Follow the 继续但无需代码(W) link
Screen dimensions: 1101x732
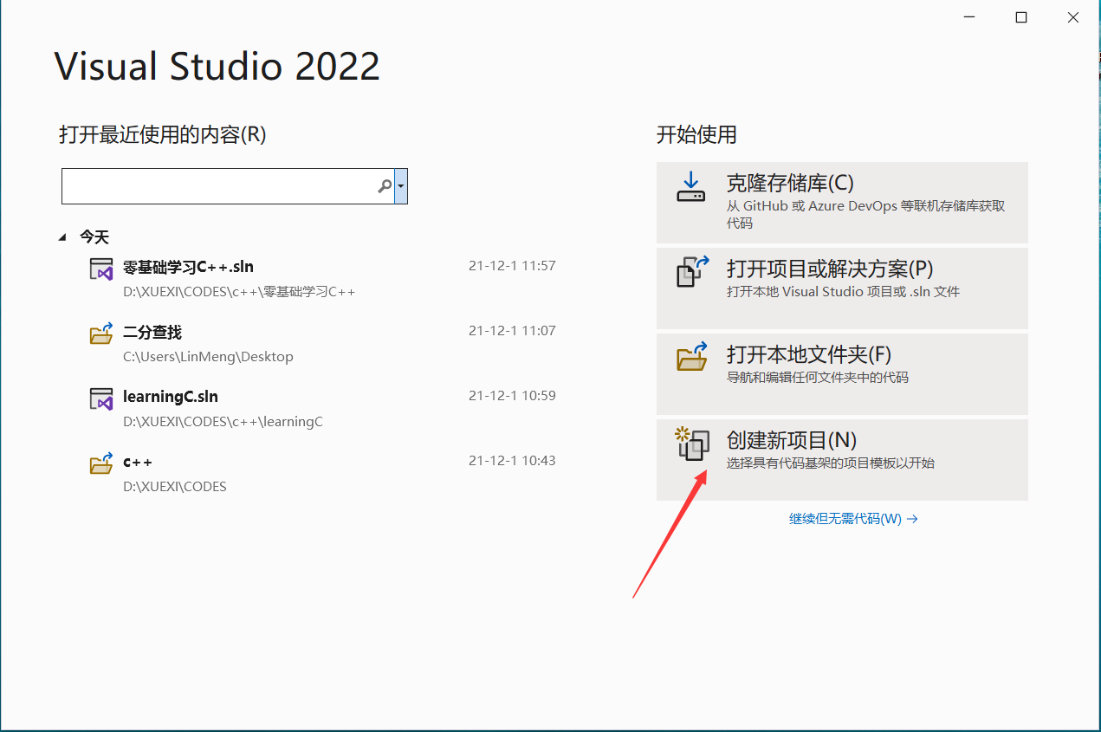click(x=853, y=519)
